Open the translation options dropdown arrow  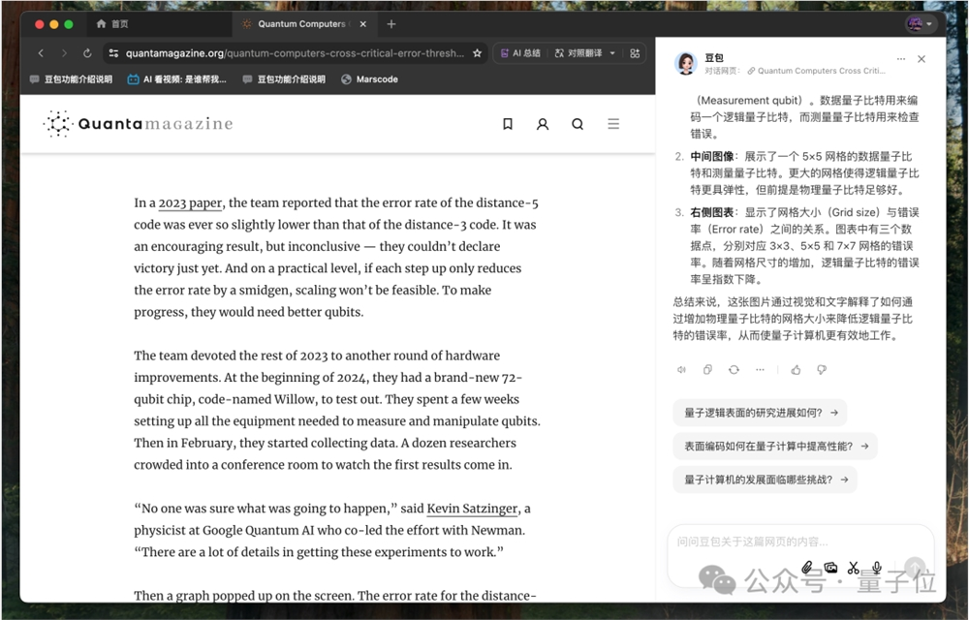[611, 52]
